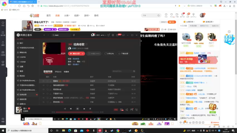Click the 分享(29) button
237x133 pixels.
[109, 53]
